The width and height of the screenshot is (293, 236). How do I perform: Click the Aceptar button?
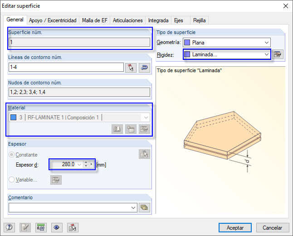point(235,227)
